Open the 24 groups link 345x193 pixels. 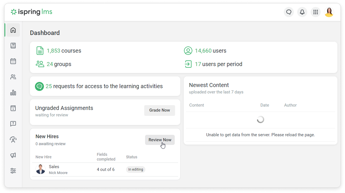click(x=59, y=64)
